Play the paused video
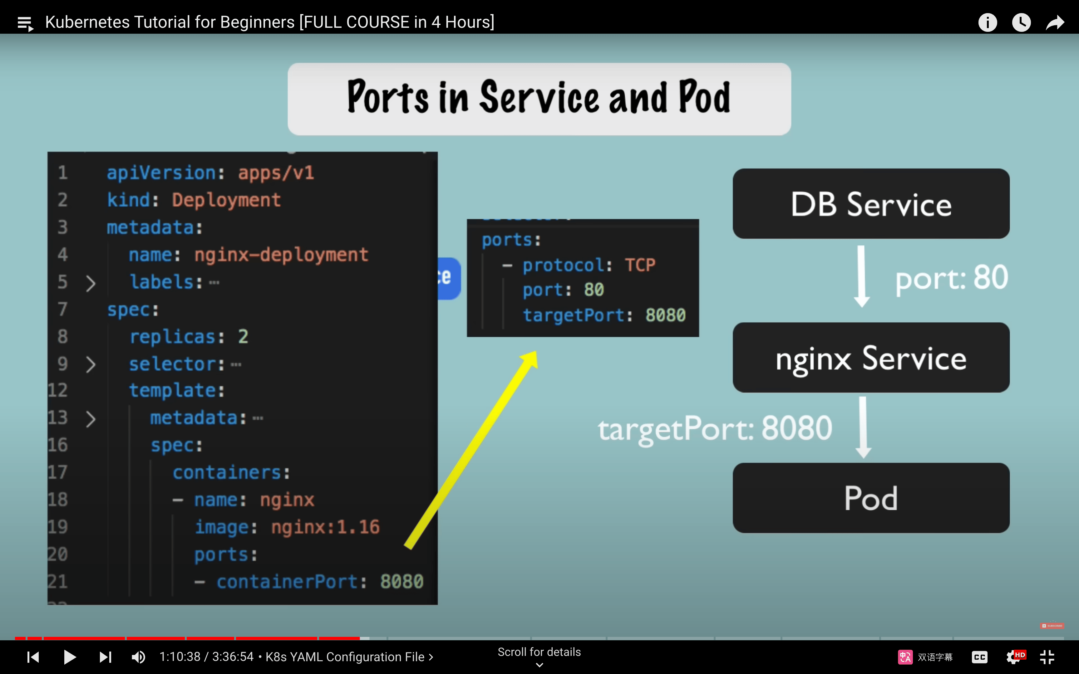The image size is (1079, 674). [70, 657]
